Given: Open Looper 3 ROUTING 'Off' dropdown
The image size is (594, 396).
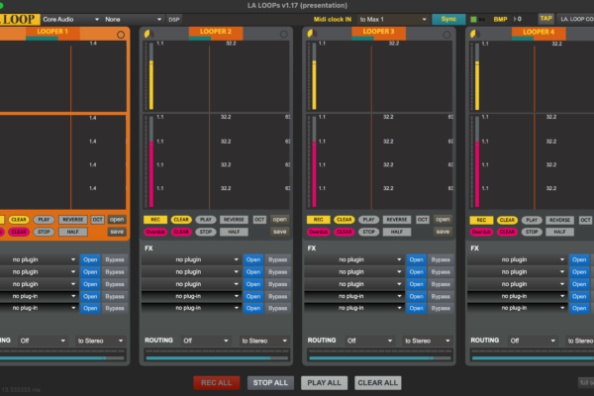Looking at the screenshot, I should pyautogui.click(x=368, y=341).
